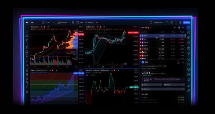
Task: Open indicator templates grid icon
Action: (73, 23)
